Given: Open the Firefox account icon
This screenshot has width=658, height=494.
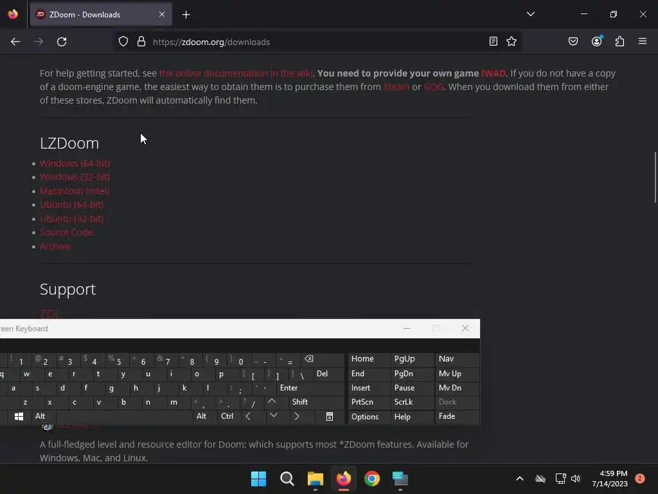Looking at the screenshot, I should 597,41.
